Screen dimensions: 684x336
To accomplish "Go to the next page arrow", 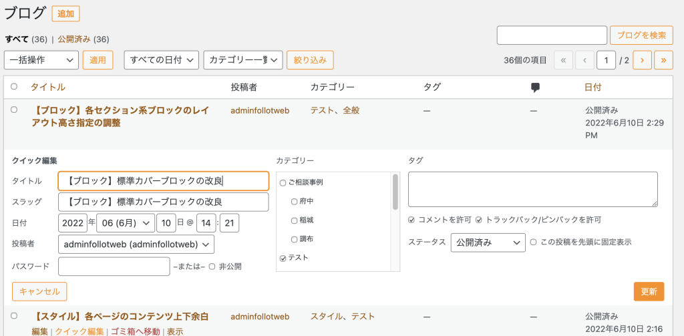I will (642, 60).
